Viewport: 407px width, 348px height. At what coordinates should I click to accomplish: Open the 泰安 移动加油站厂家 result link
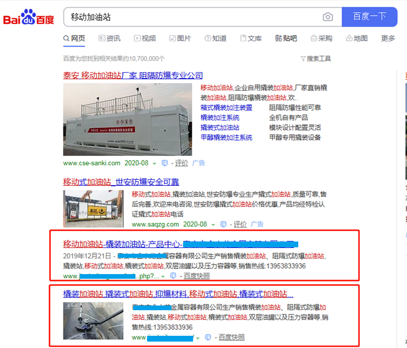point(133,76)
